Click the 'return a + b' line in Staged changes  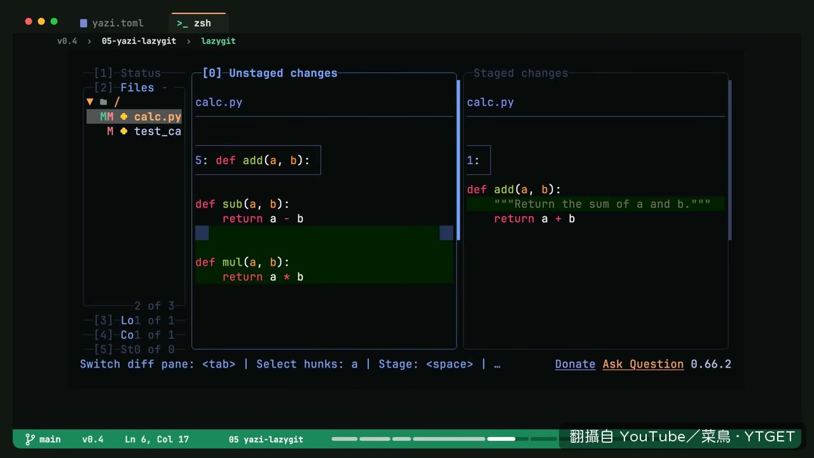[534, 219]
